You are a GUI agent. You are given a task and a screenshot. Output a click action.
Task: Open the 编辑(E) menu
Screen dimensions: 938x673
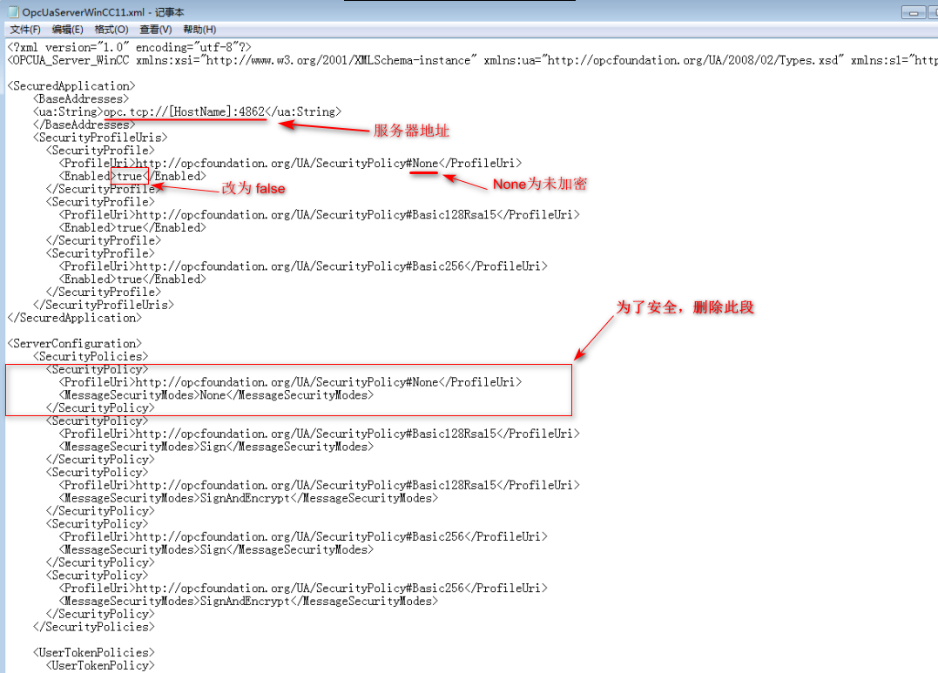click(x=67, y=30)
